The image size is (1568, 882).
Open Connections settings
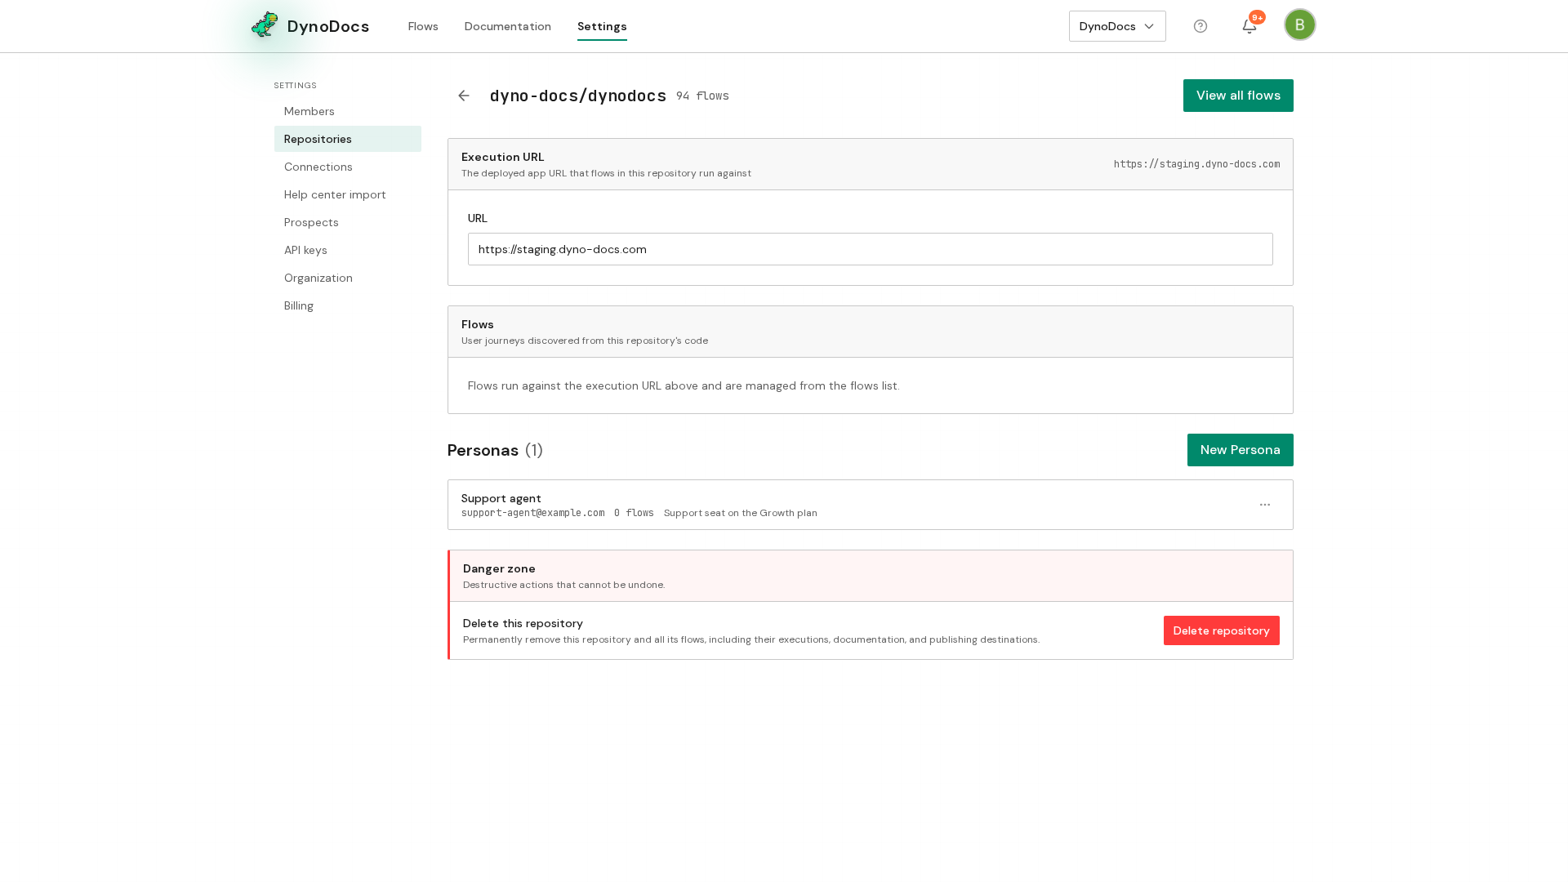(348, 167)
